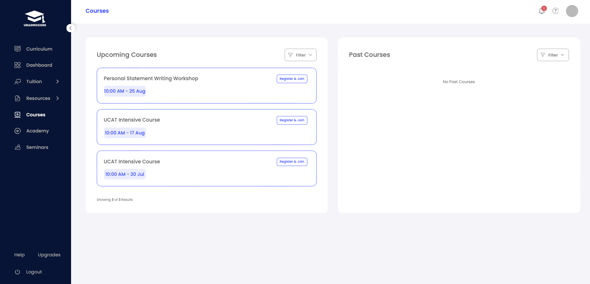
Task: Click the 10:00 AM - 20 Jul date tag
Action: tap(125, 174)
